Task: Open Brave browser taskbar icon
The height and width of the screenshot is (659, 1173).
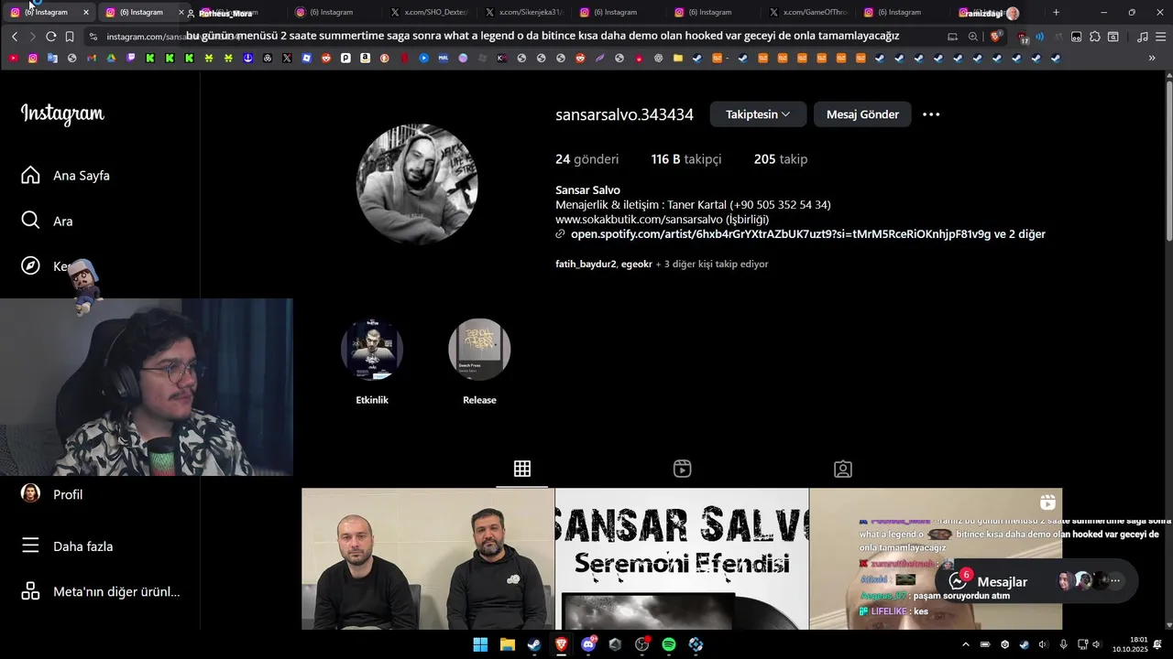Action: click(x=561, y=644)
